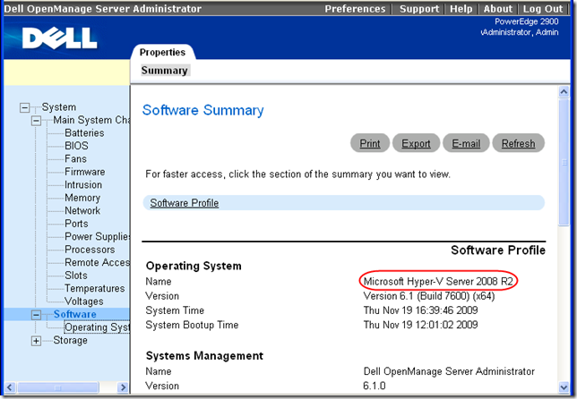577x399 pixels.
Task: Click the tree pane horizontal scrollbar thumb
Action: pyautogui.click(x=58, y=387)
